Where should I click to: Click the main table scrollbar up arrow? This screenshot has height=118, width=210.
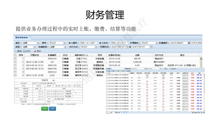click(201, 58)
